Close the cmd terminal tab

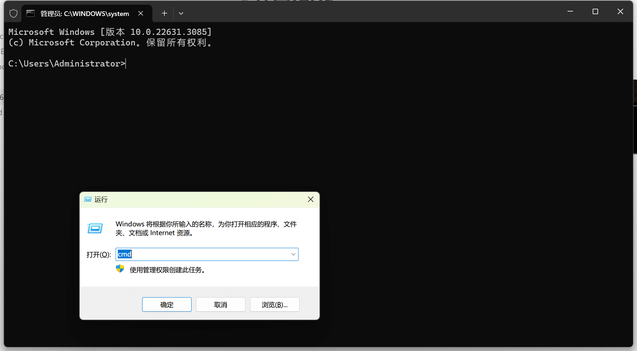tap(141, 13)
